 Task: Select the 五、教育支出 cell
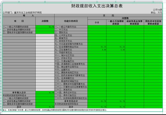[x=71, y=38]
